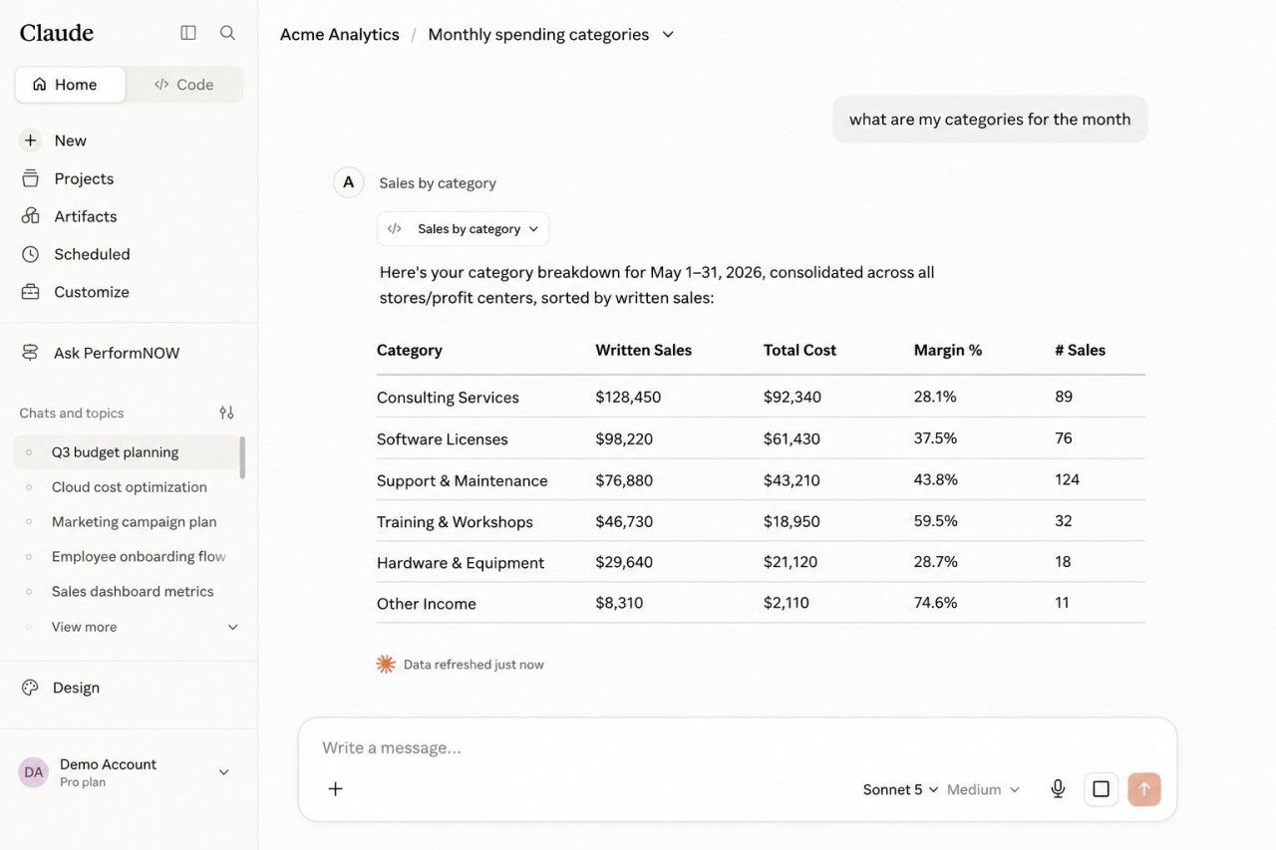1276x850 pixels.
Task: Open the Acme Analytics breadcrumb
Action: click(x=340, y=34)
